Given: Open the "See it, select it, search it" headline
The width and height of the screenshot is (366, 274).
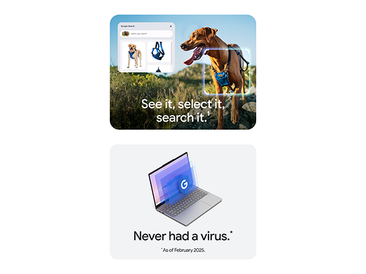Looking at the screenshot, I should [183, 111].
